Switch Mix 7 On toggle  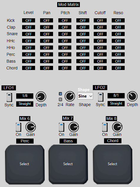pyautogui.click(x=62, y=127)
